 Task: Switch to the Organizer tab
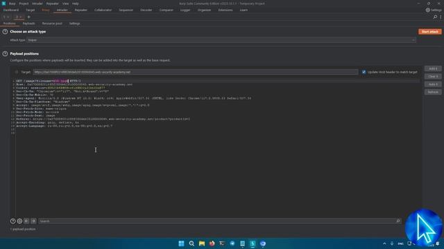tap(204, 10)
